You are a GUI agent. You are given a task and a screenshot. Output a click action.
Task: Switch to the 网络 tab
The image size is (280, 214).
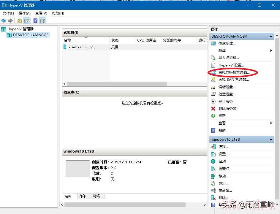tap(96, 196)
